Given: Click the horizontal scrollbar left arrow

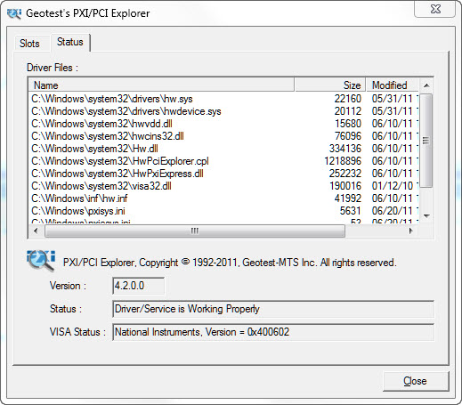Looking at the screenshot, I should tap(36, 231).
